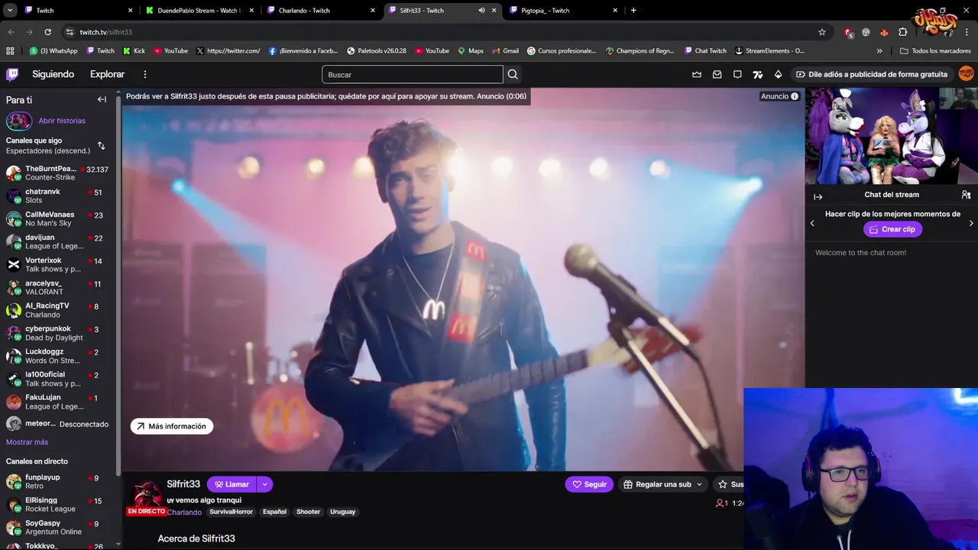This screenshot has width=978, height=550.
Task: Open the funplayup Retro live channel
Action: 57,481
